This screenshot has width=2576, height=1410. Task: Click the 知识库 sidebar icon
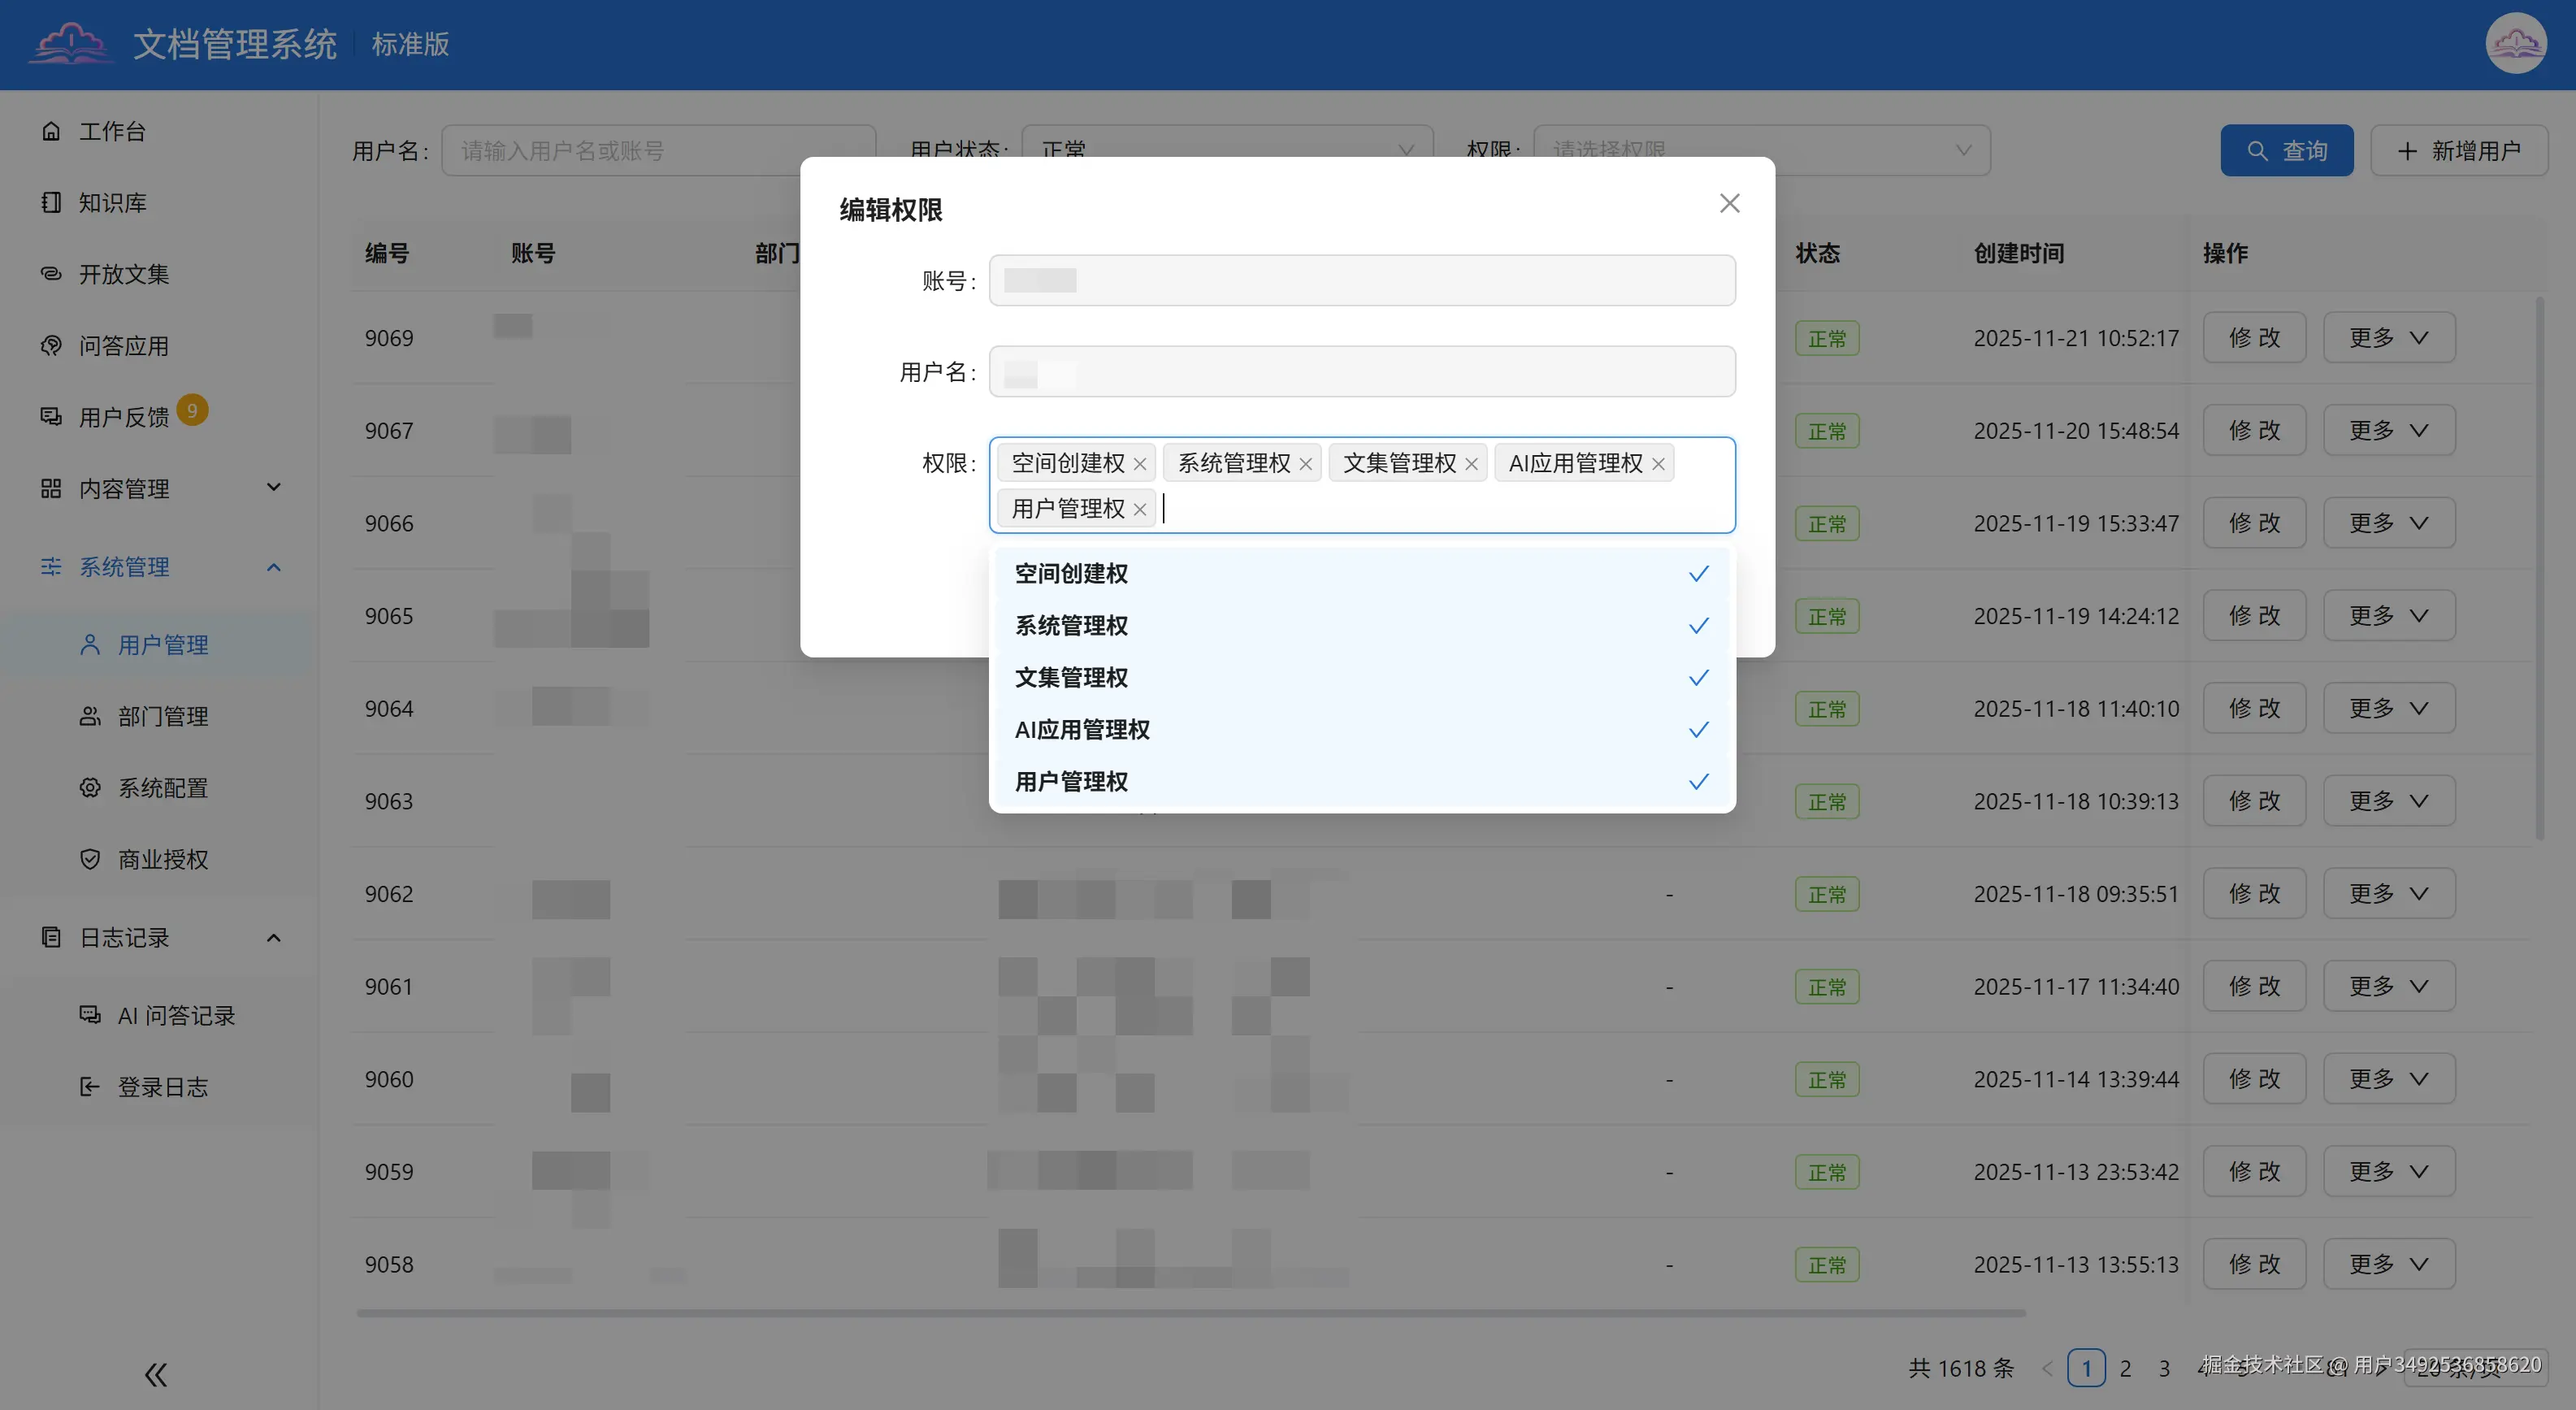point(51,203)
